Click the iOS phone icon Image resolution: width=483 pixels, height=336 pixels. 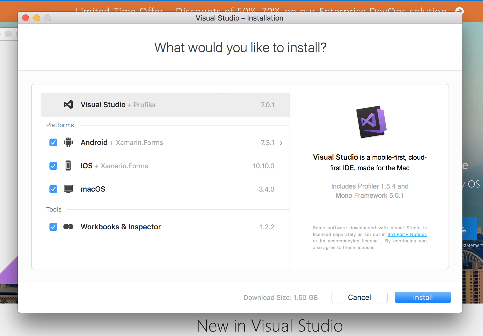click(x=68, y=166)
